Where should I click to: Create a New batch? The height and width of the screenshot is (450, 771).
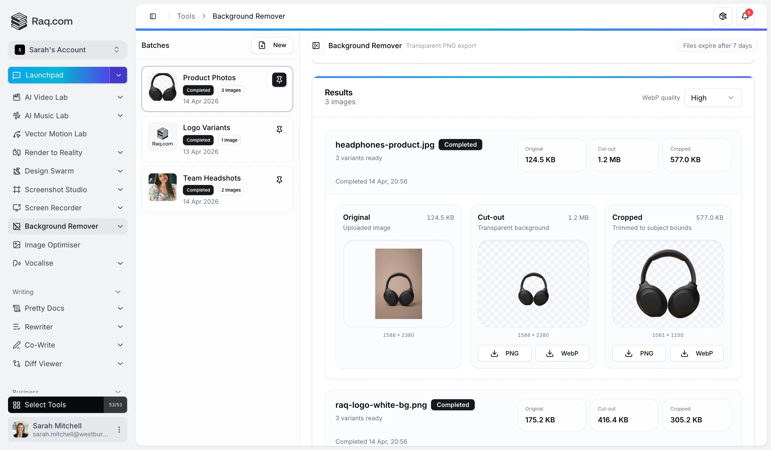point(272,45)
